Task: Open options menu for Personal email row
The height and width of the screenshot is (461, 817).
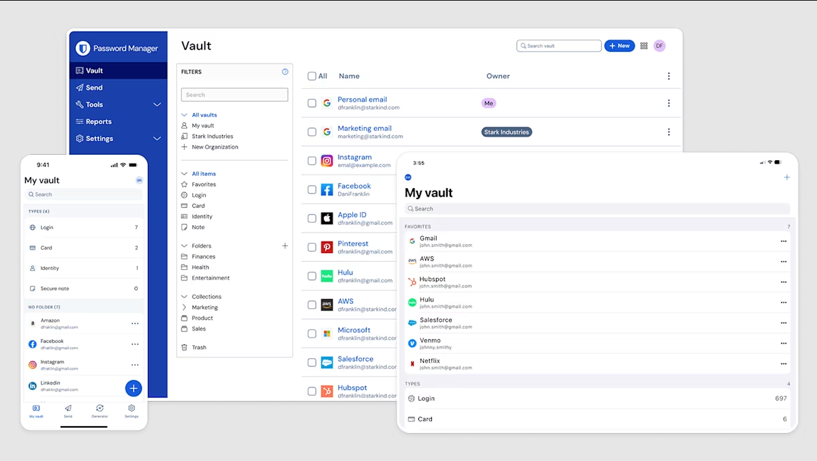Action: (x=669, y=103)
